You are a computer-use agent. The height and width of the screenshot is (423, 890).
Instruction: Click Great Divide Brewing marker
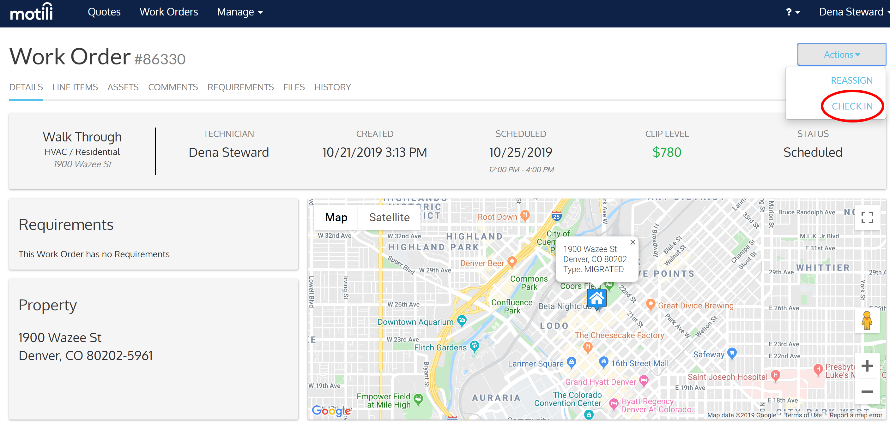[x=651, y=305]
